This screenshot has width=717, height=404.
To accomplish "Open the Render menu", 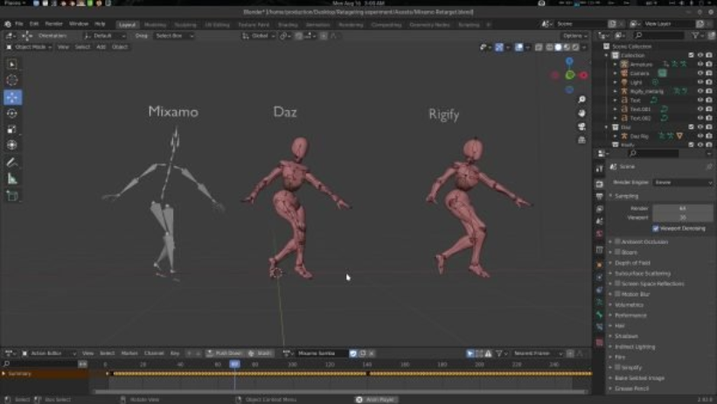I will (x=54, y=24).
